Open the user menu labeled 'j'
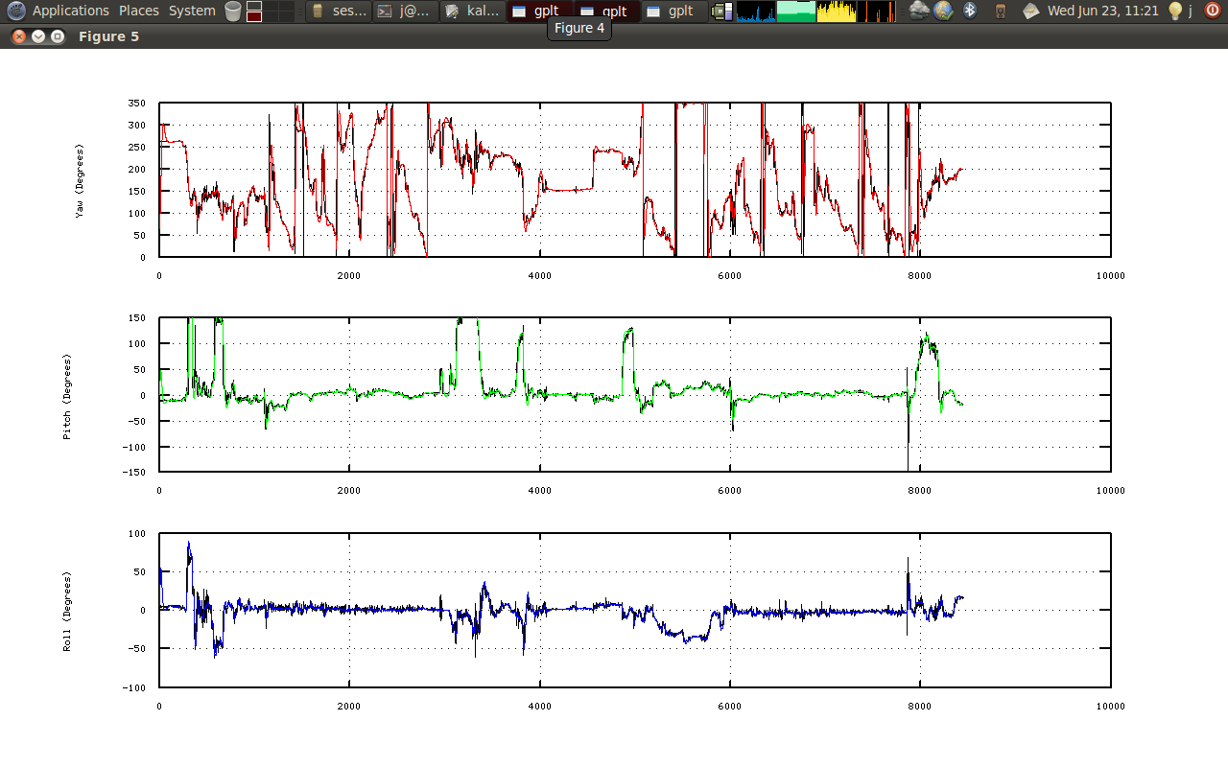 [1191, 11]
